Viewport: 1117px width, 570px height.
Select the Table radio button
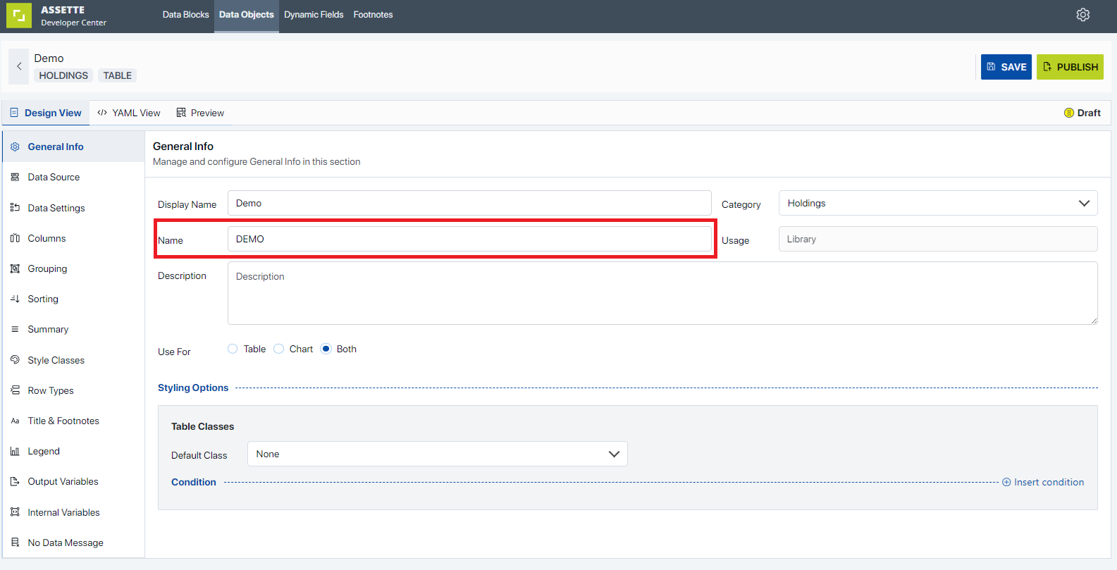[x=233, y=349]
